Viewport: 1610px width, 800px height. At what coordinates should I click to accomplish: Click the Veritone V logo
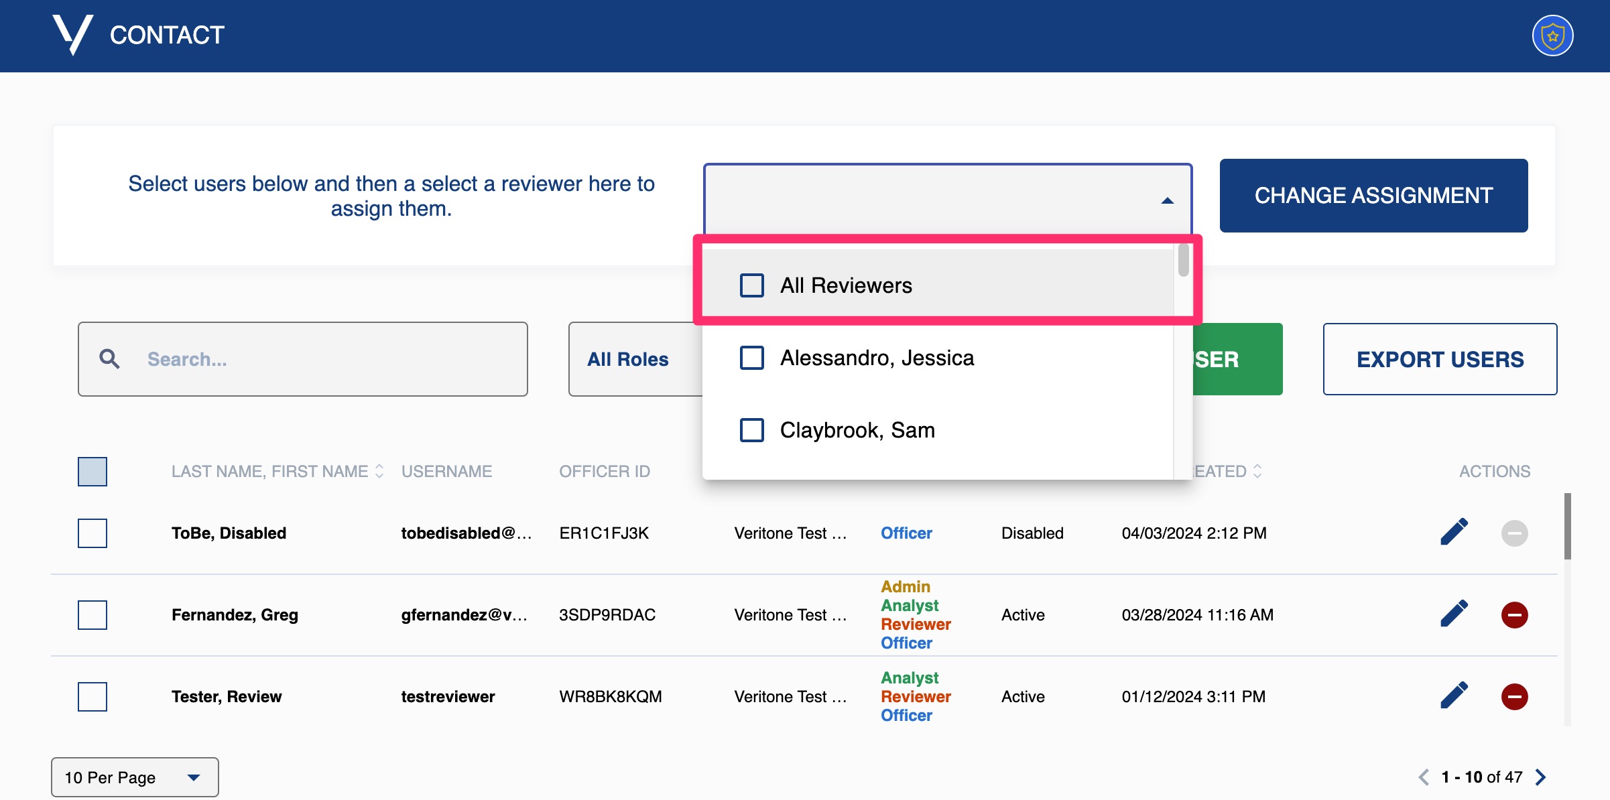[x=72, y=35]
